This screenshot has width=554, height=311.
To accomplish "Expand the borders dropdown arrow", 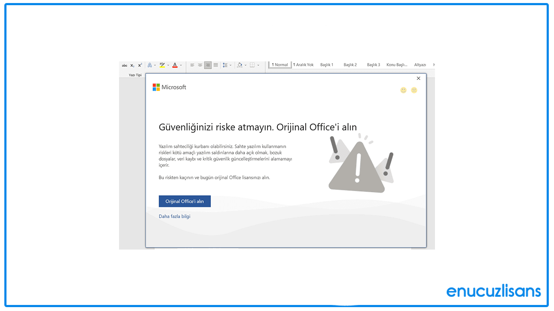I will (258, 65).
